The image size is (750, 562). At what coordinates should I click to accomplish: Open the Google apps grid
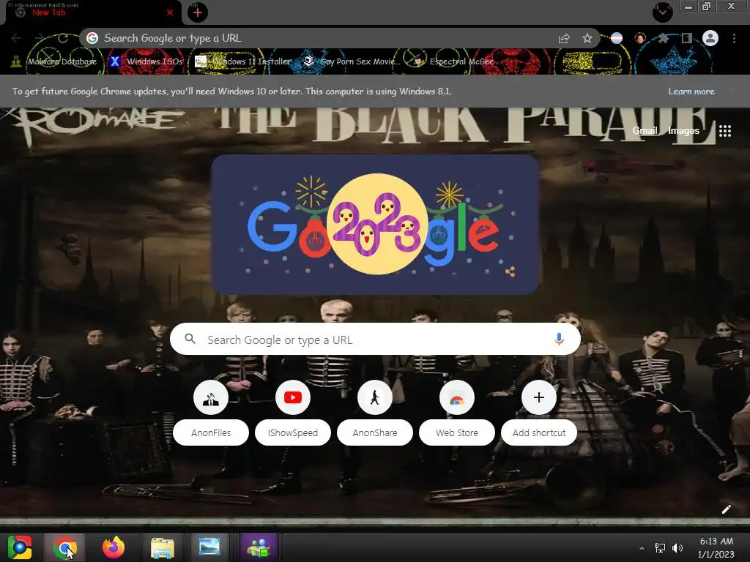click(725, 131)
